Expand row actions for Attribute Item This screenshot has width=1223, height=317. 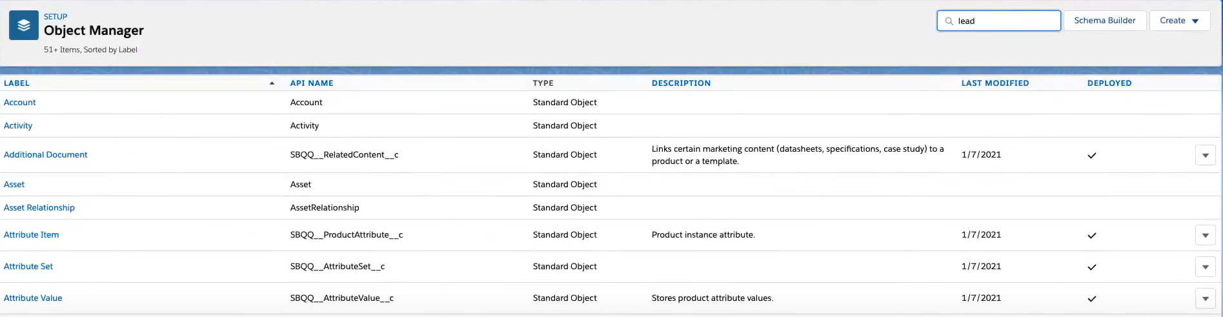[1205, 236]
